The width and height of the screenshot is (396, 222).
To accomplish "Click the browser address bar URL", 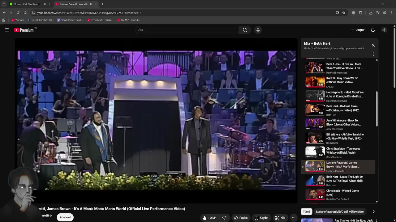I will click(x=89, y=13).
